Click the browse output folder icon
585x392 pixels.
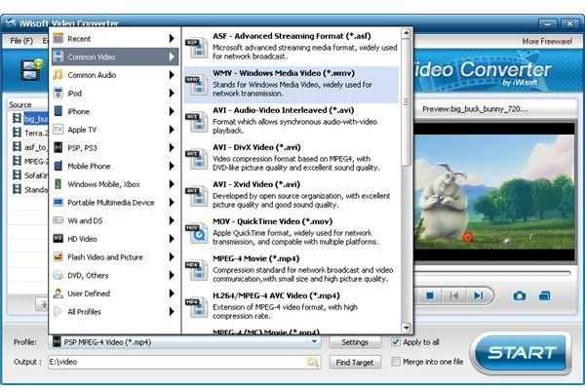313,362
